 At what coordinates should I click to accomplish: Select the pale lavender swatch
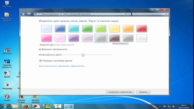coord(87,38)
